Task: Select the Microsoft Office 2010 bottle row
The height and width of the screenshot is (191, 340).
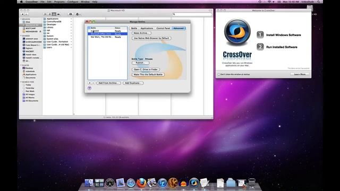Action: tap(107, 34)
